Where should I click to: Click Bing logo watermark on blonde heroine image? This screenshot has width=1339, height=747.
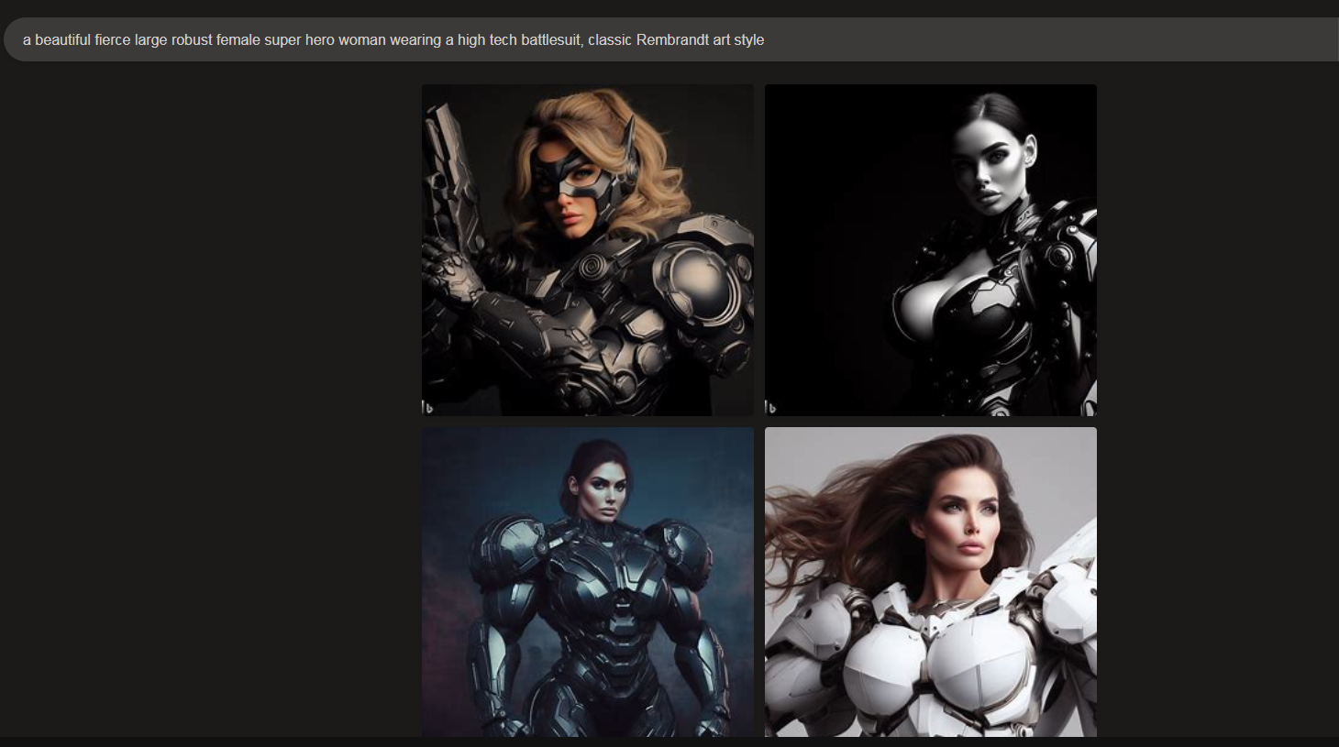point(427,407)
